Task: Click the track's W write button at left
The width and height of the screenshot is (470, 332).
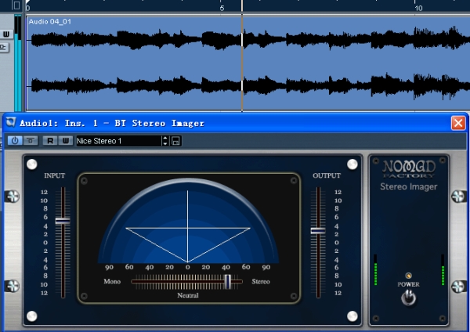Action: (x=6, y=34)
